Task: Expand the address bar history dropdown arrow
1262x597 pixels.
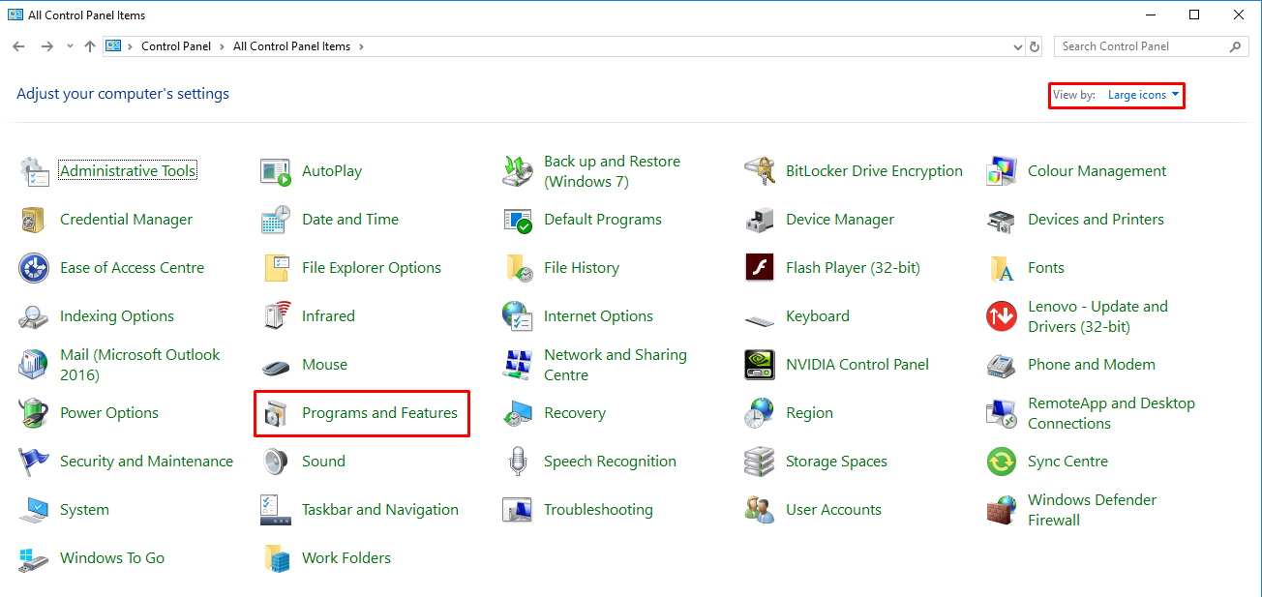Action: click(1017, 46)
